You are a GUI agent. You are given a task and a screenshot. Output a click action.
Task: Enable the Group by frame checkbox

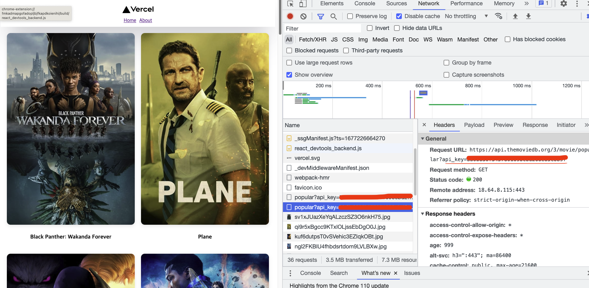pyautogui.click(x=446, y=63)
